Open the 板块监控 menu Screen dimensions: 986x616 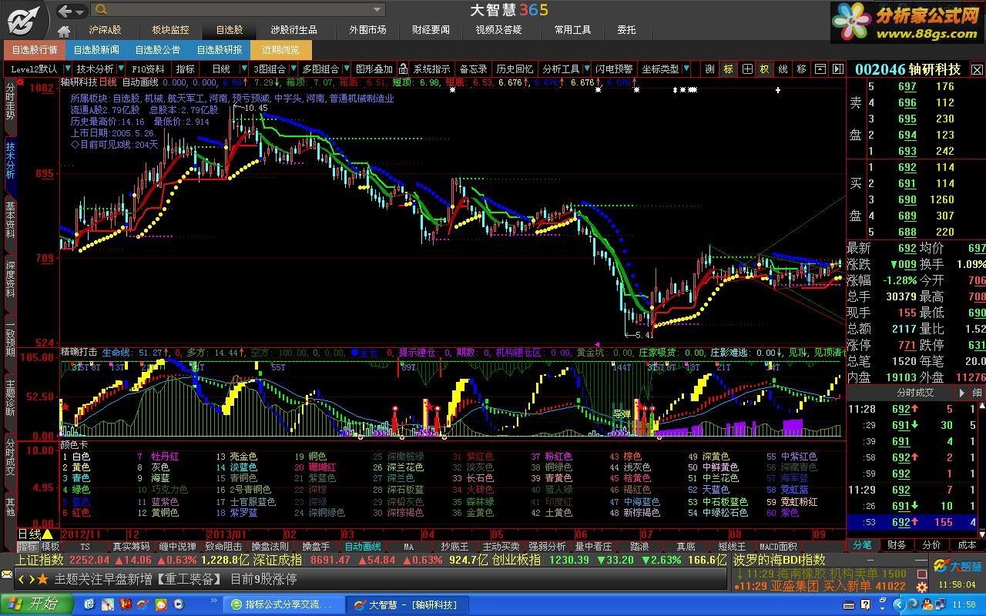(169, 29)
